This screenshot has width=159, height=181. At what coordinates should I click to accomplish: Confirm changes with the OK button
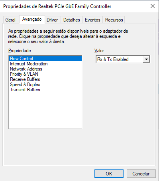pos(109,173)
